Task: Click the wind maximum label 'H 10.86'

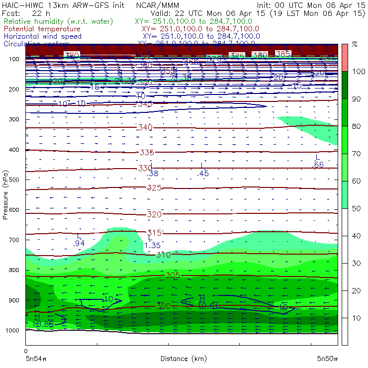Action: 43,320
